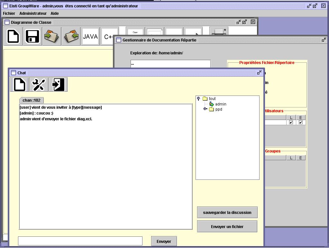Click the JAVA code generation button
Viewport: 329px width, 248px height.
[90, 36]
